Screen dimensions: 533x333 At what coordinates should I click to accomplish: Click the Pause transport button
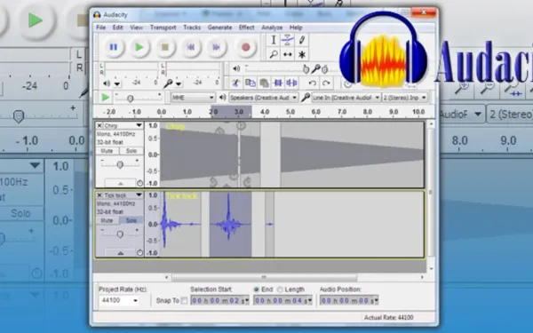click(x=113, y=47)
